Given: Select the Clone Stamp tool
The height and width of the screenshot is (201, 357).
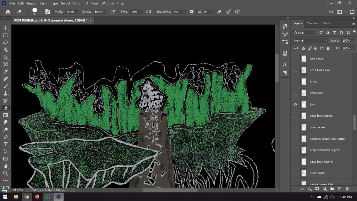Looking at the screenshot, I should pyautogui.click(x=6, y=94).
